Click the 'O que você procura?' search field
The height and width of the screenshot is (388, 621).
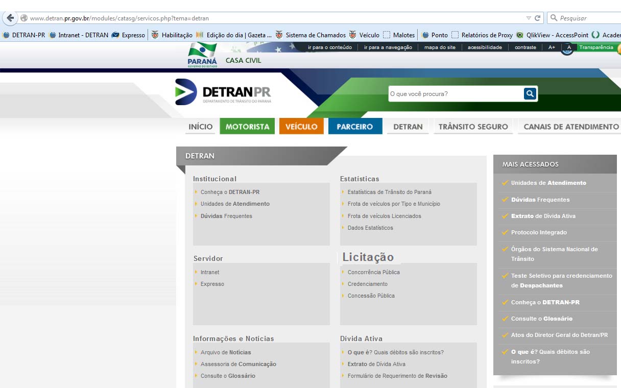(456, 94)
